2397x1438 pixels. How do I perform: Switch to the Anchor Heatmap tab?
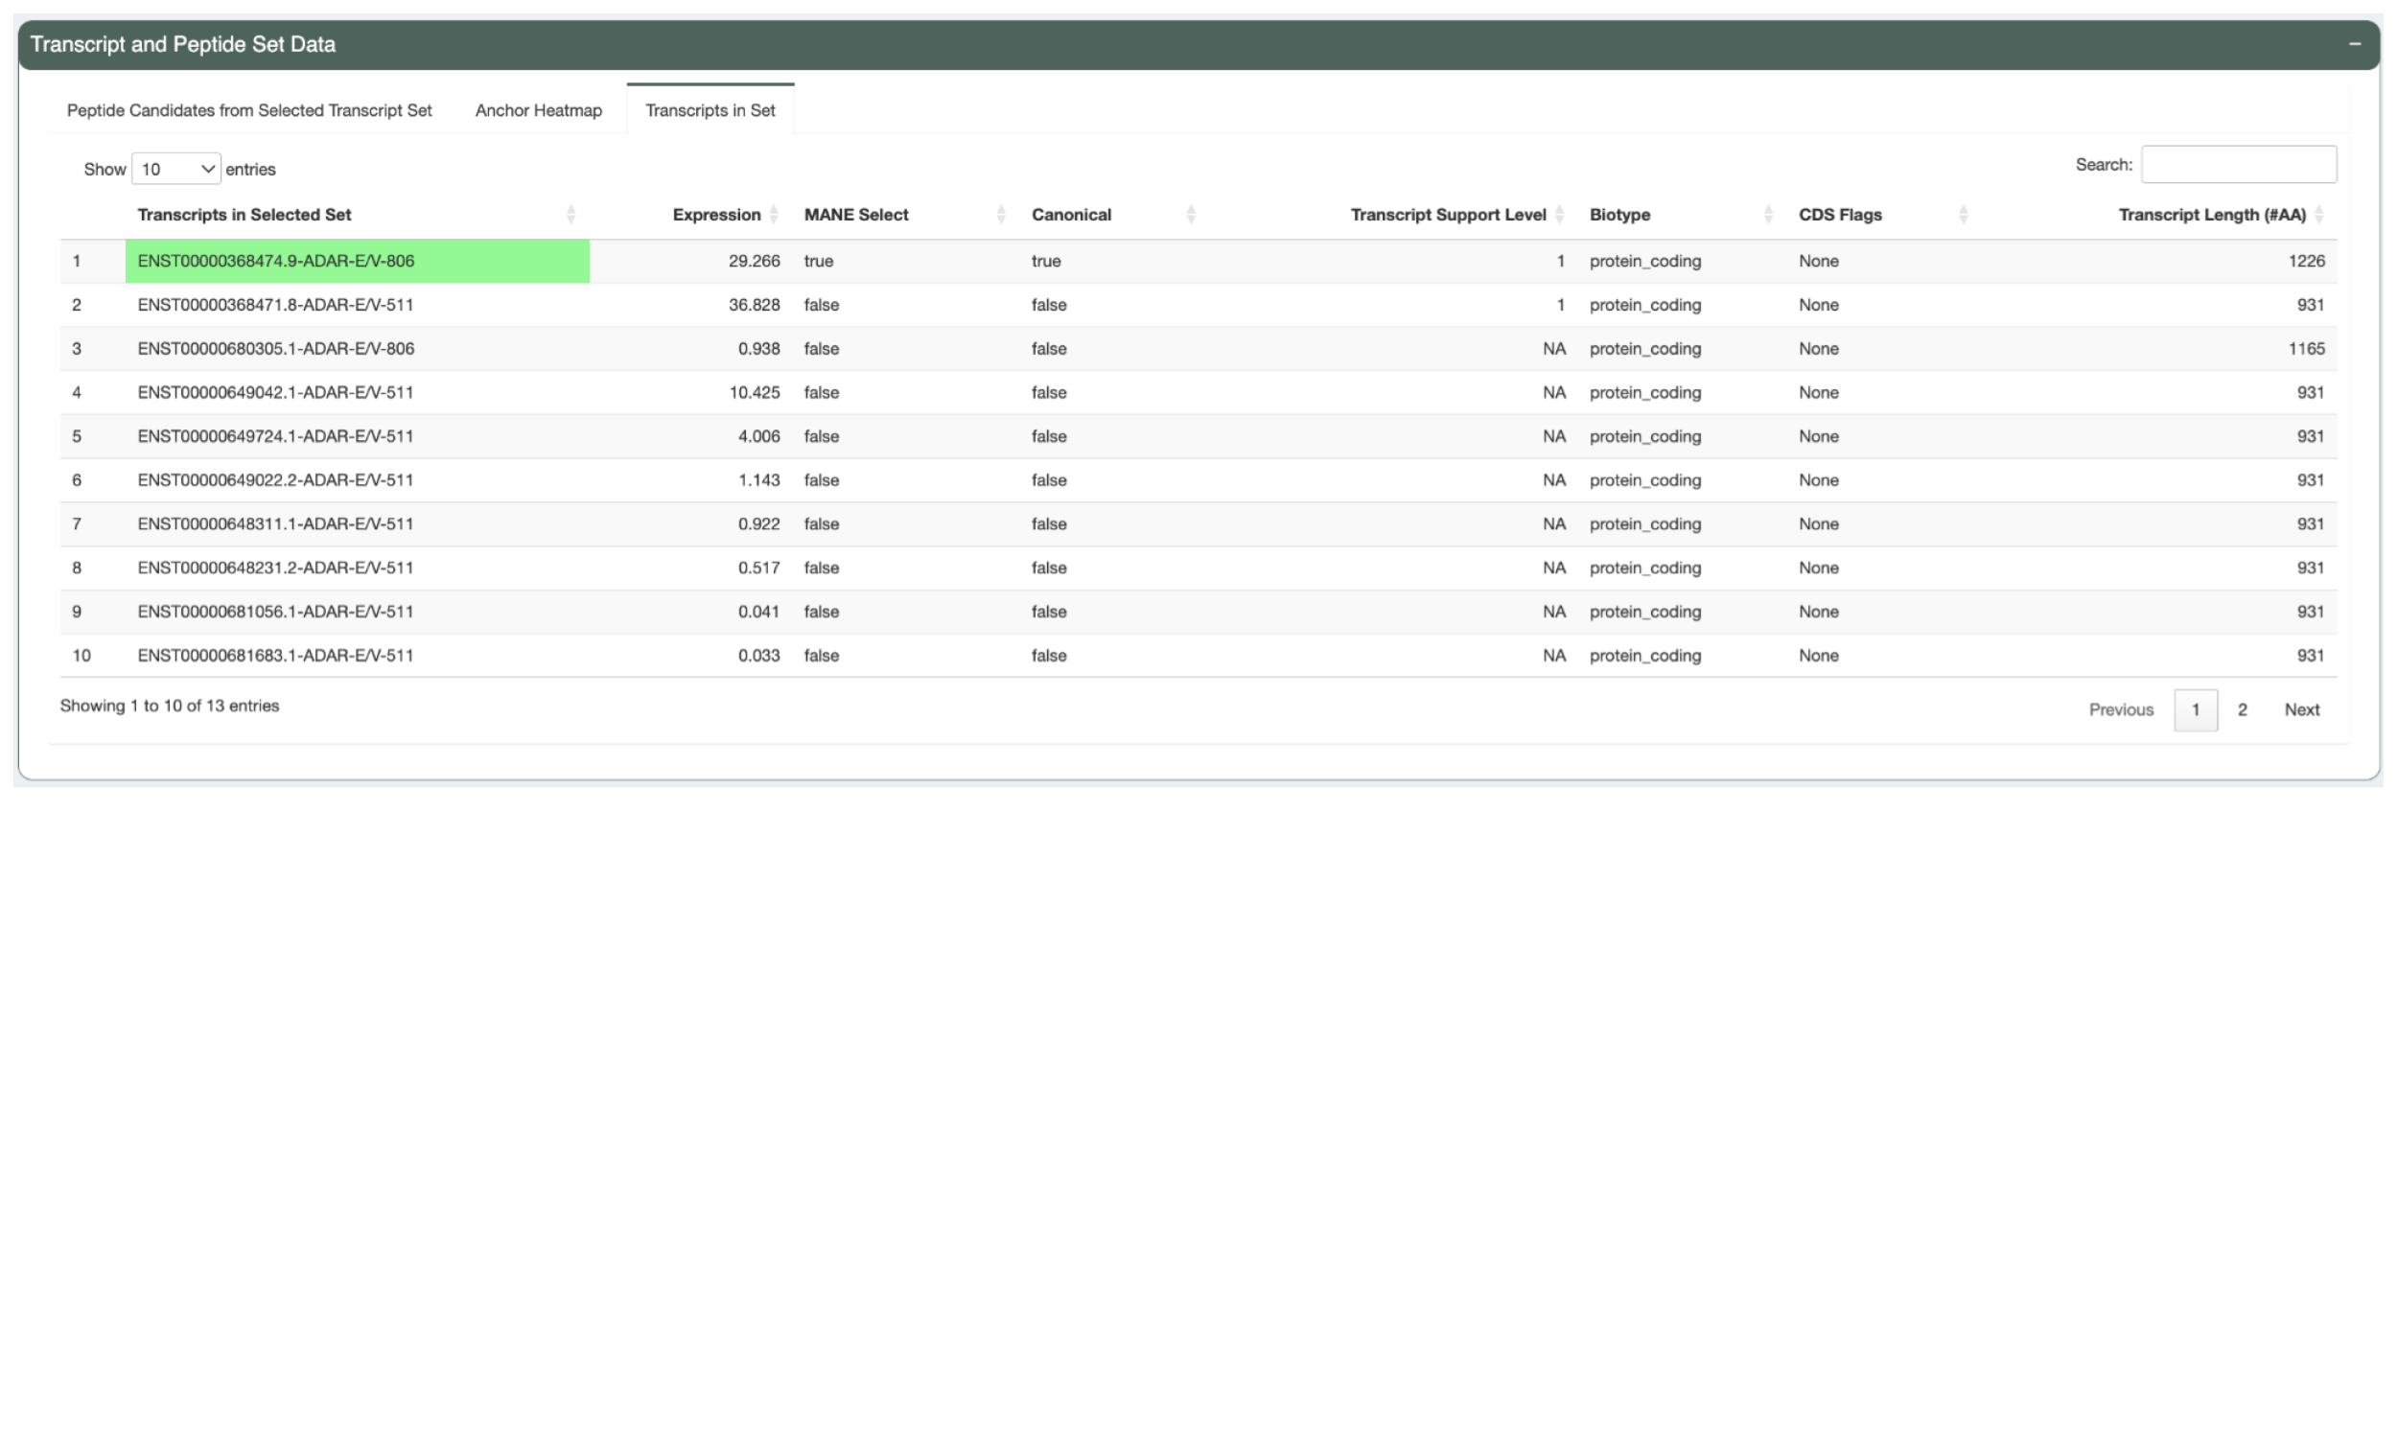(x=538, y=109)
